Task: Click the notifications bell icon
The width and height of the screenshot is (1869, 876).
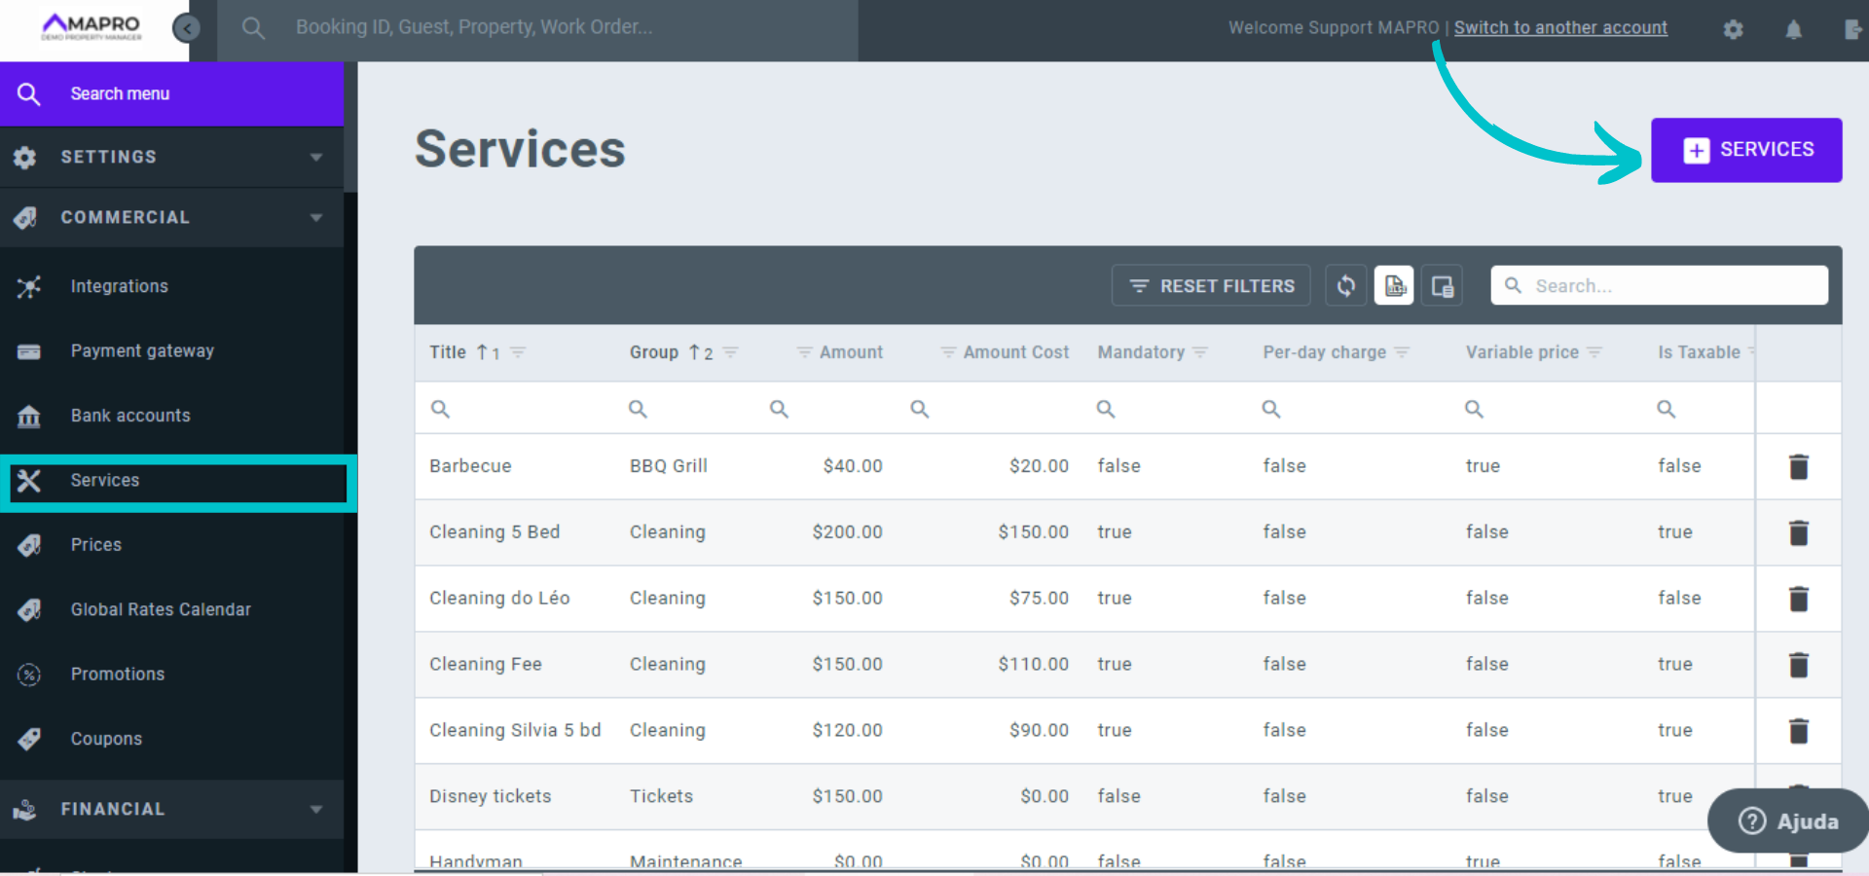Action: pos(1793,29)
